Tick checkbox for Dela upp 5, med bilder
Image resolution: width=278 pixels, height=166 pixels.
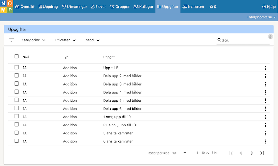(16, 100)
